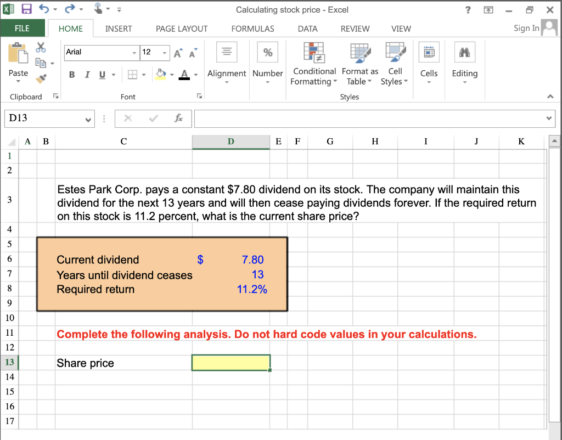The height and width of the screenshot is (440, 562).
Task: Select the yellow Share price input cell D13
Action: [x=231, y=363]
